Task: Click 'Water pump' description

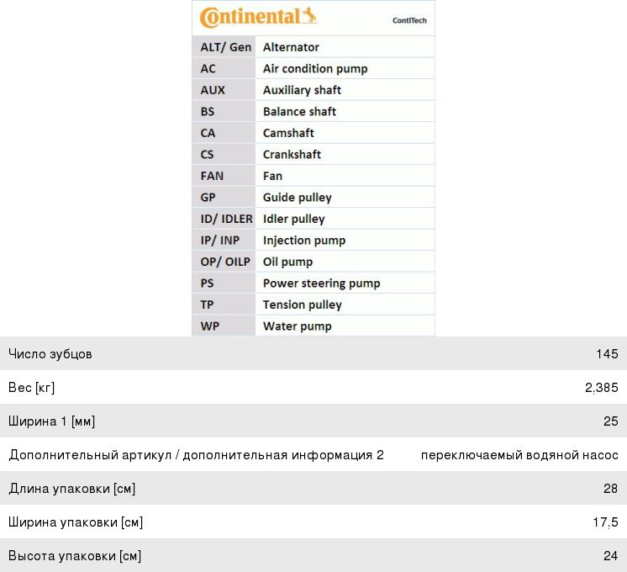Action: tap(297, 326)
